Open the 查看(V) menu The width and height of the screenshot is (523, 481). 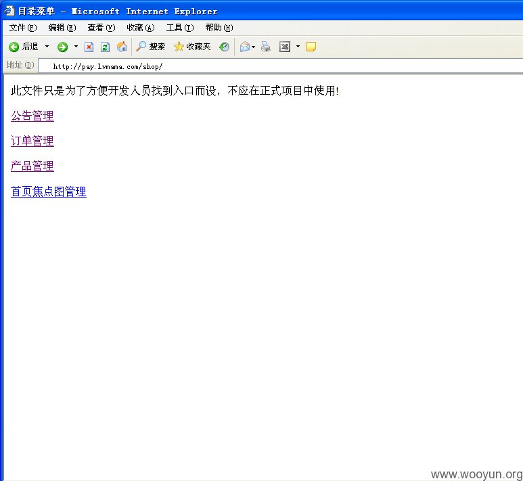[101, 28]
